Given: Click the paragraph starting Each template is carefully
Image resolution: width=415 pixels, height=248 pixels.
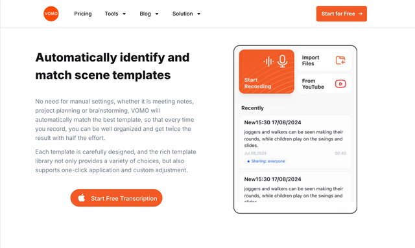Looking at the screenshot, I should pos(115,161).
